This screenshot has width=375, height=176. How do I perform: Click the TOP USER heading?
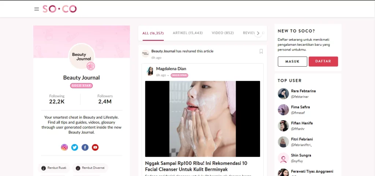290,81
